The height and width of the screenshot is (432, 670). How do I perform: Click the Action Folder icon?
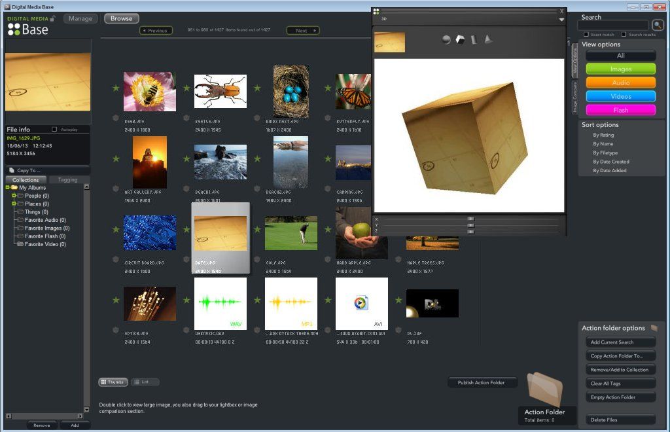544,389
